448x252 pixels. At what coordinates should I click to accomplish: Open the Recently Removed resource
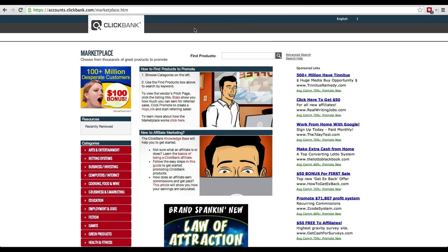click(99, 126)
